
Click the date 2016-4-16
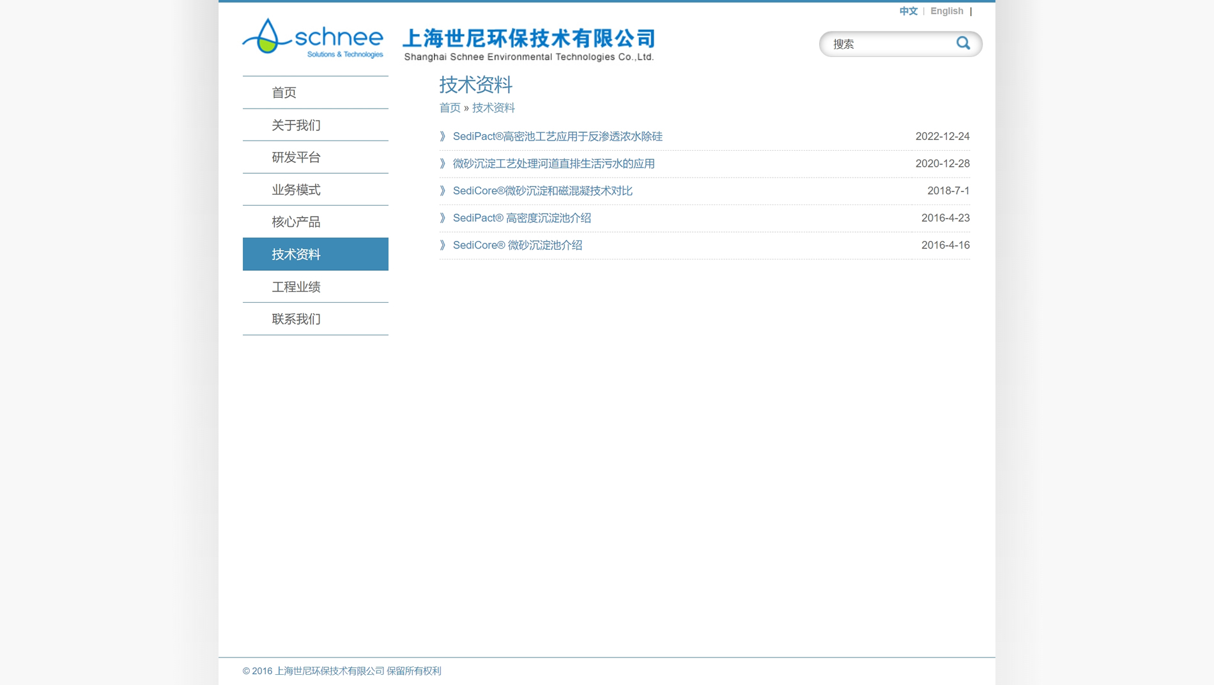pyautogui.click(x=946, y=245)
